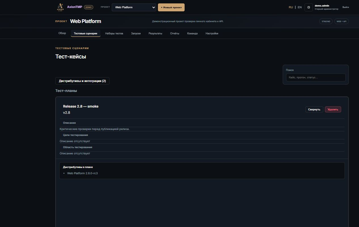This screenshot has width=359, height=227.
Task: Click the Старший администратор role label
Action: [326, 9]
